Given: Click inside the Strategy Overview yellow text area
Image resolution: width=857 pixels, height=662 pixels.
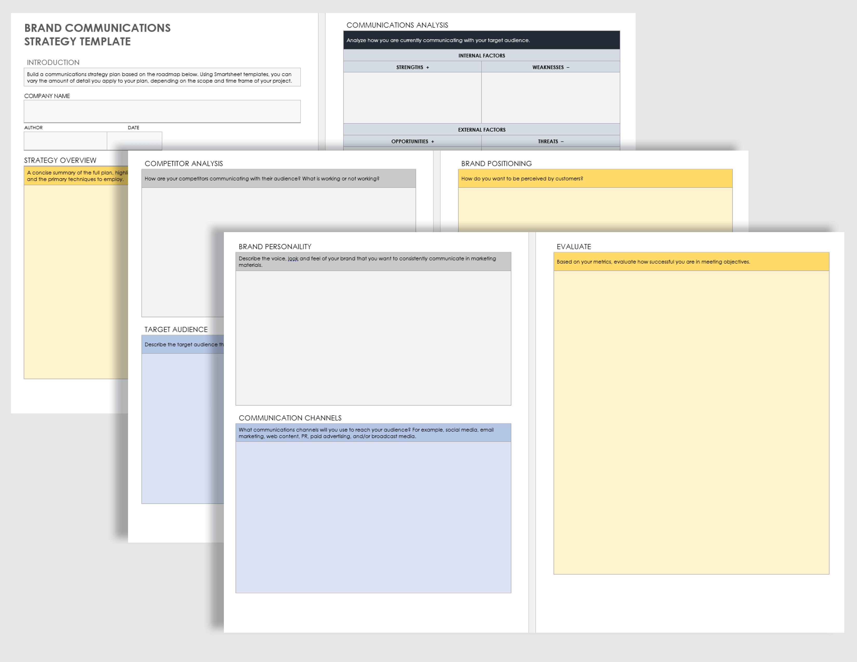Looking at the screenshot, I should (76, 282).
